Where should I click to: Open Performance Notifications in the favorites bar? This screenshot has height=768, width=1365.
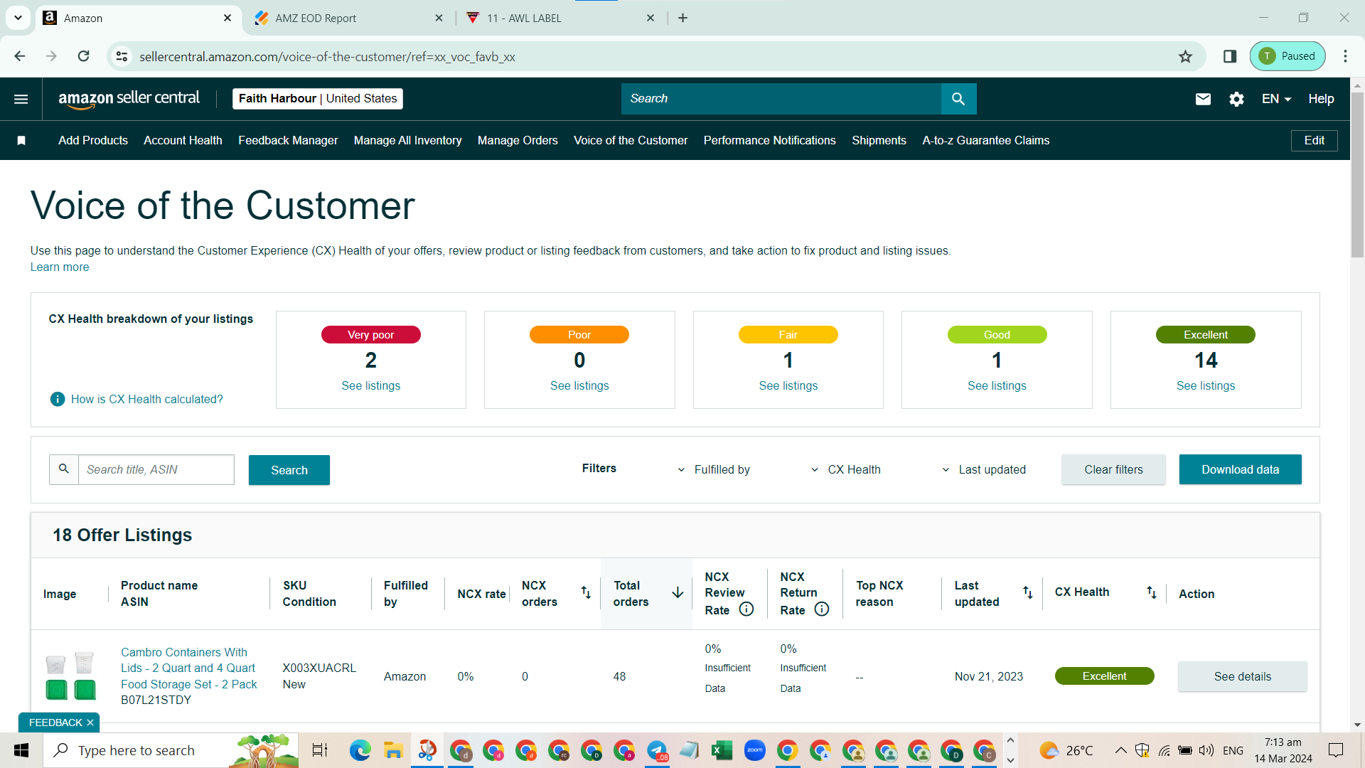pyautogui.click(x=770, y=141)
